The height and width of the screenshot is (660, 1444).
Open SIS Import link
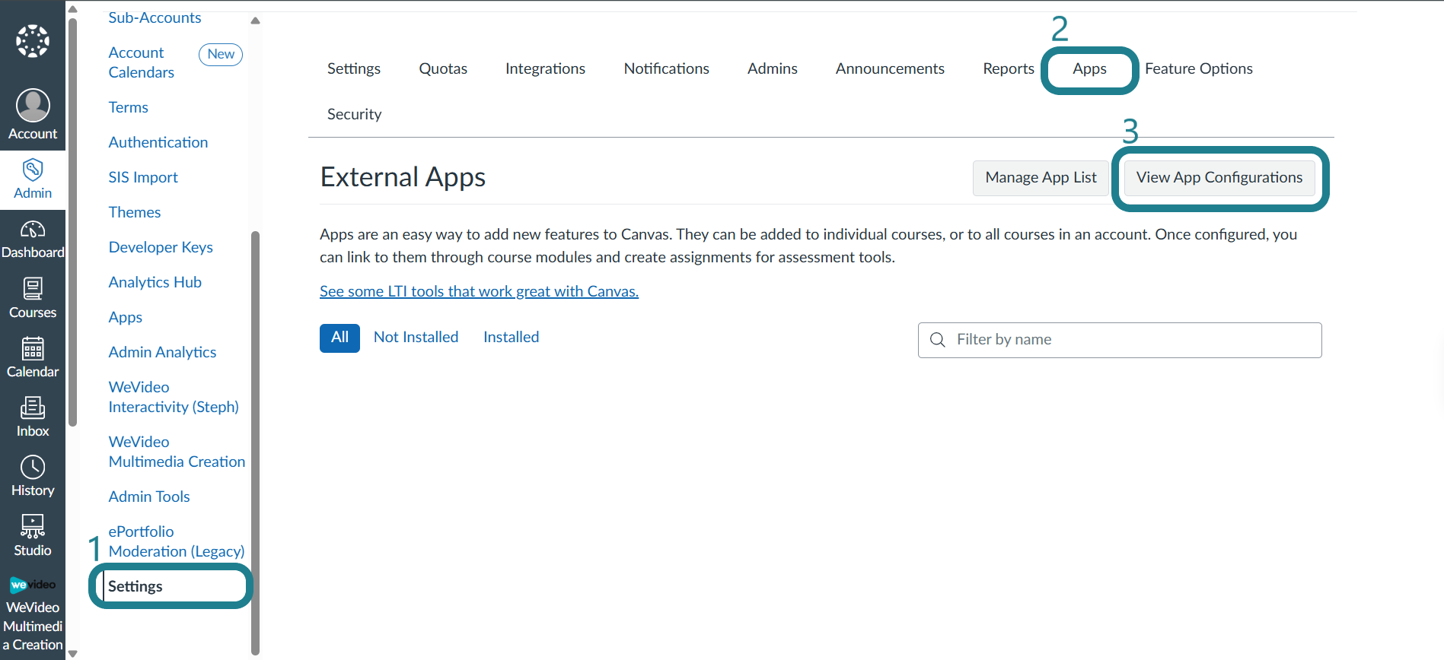pyautogui.click(x=143, y=177)
